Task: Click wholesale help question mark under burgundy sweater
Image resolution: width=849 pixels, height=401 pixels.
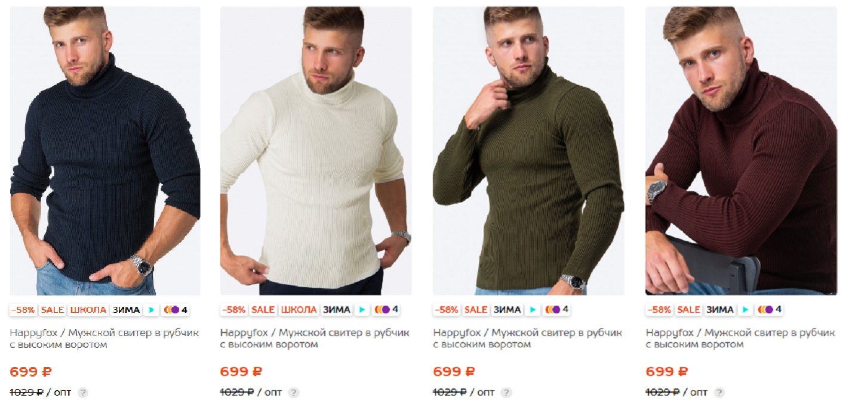Action: [x=719, y=392]
